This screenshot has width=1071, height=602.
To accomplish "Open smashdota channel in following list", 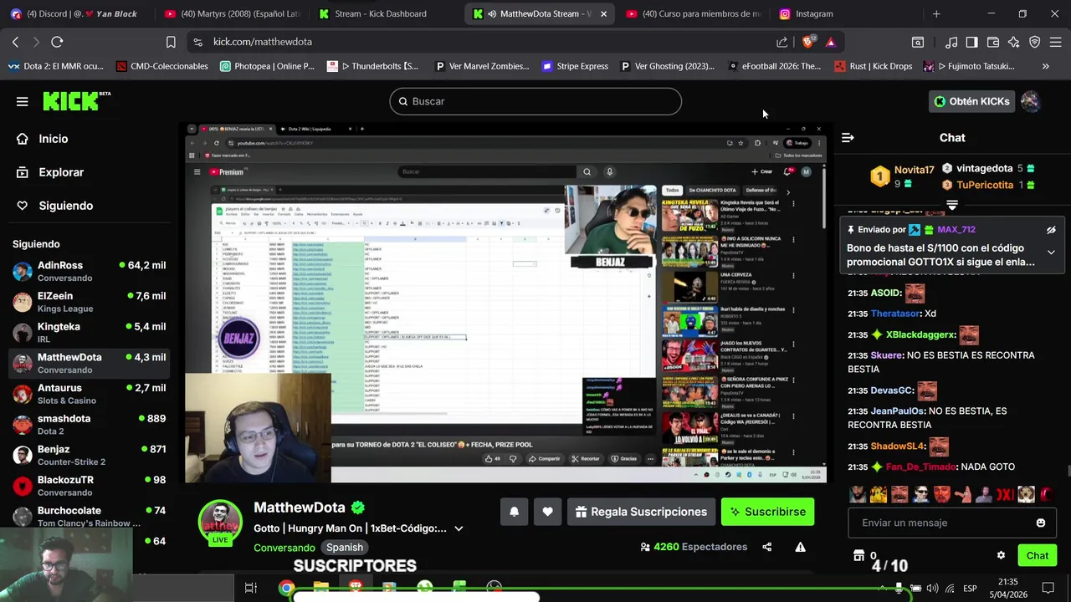I will click(90, 425).
